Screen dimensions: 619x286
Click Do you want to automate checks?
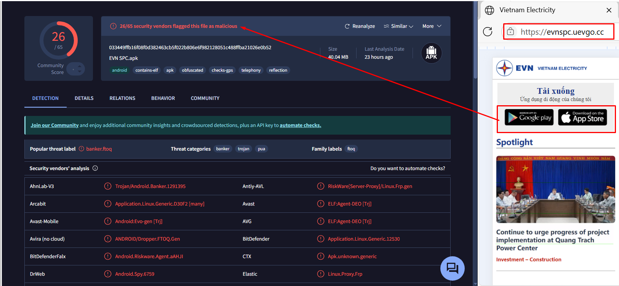pos(408,169)
